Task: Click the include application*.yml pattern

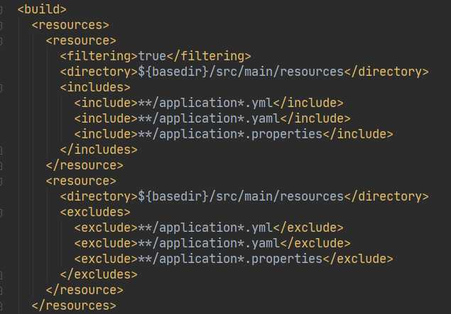Action: (x=205, y=103)
